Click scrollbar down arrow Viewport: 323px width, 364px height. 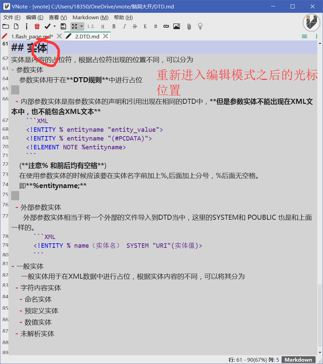pos(320,353)
